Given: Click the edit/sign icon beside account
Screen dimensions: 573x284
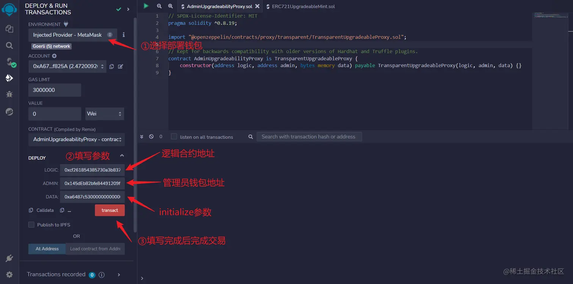Looking at the screenshot, I should pyautogui.click(x=121, y=67).
